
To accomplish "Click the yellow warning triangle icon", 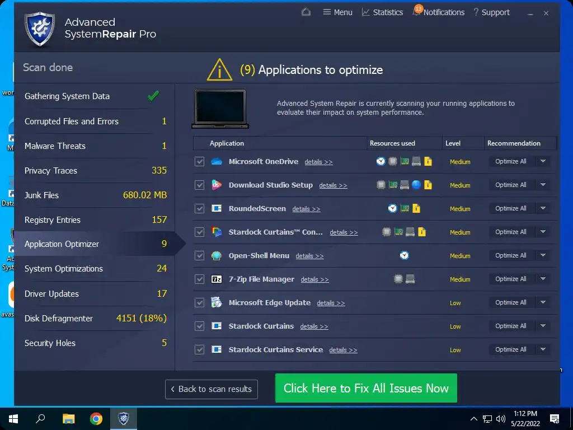I will [x=219, y=69].
